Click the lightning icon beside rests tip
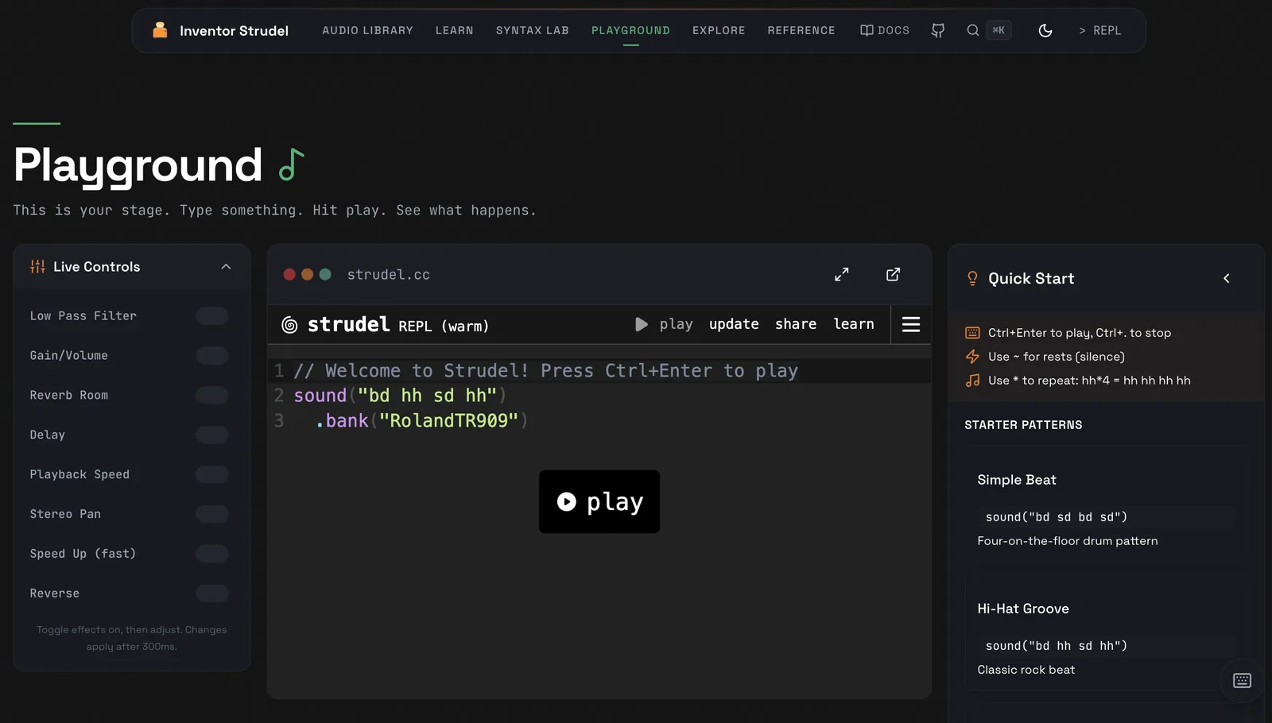1272x723 pixels. click(972, 357)
